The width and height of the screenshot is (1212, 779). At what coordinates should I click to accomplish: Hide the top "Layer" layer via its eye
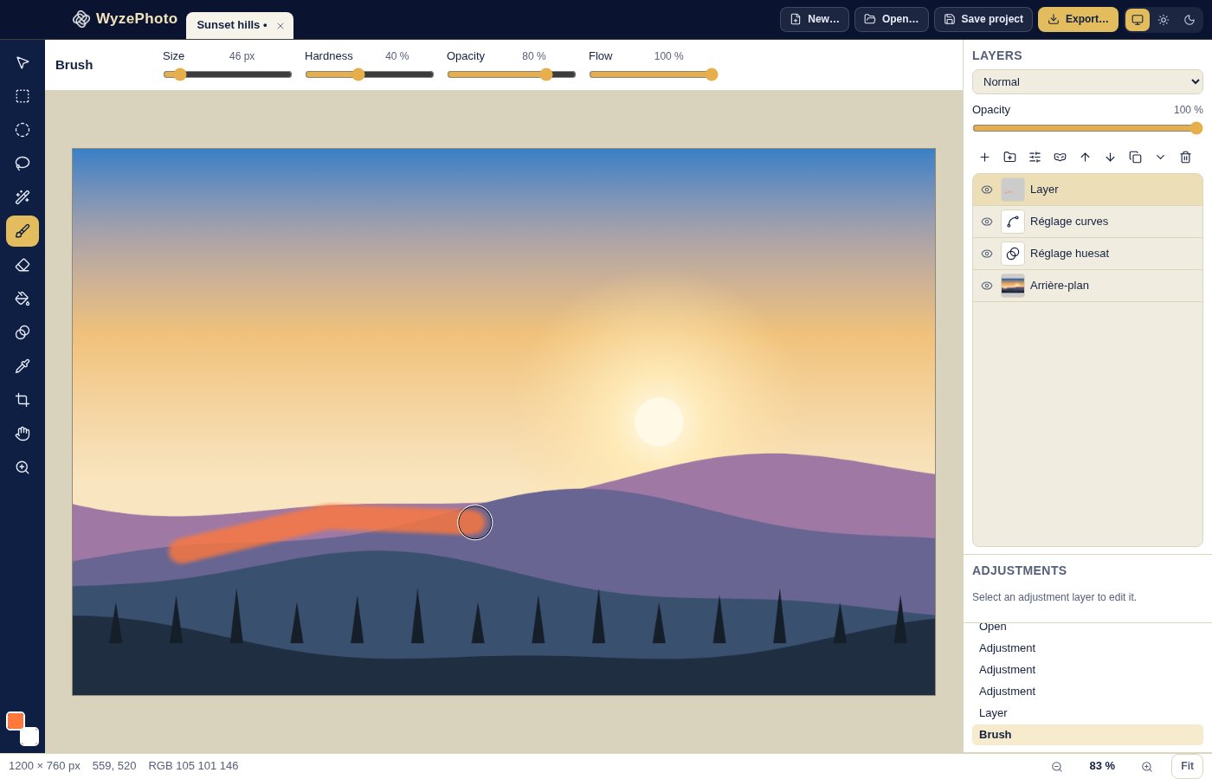tap(987, 190)
